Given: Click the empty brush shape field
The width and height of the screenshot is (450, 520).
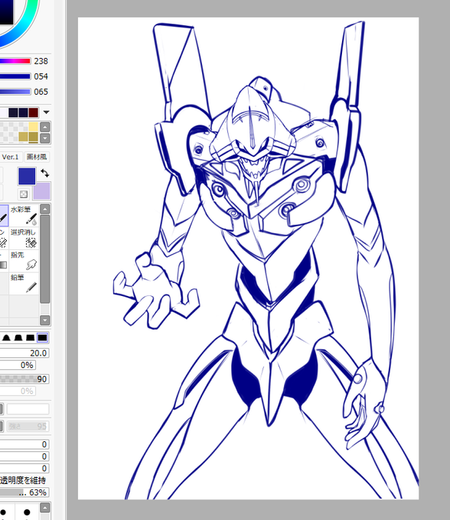Looking at the screenshot, I should click(x=28, y=409).
